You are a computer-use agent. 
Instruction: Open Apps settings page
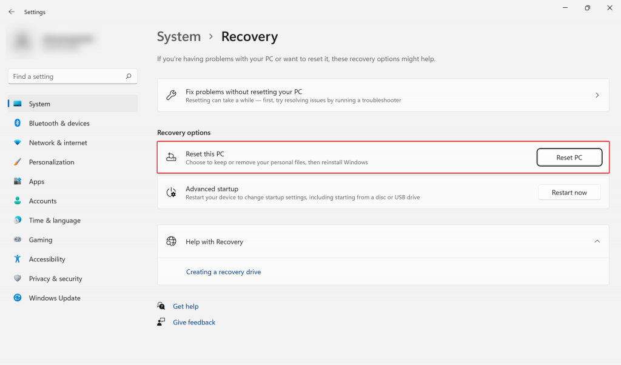pos(73,181)
